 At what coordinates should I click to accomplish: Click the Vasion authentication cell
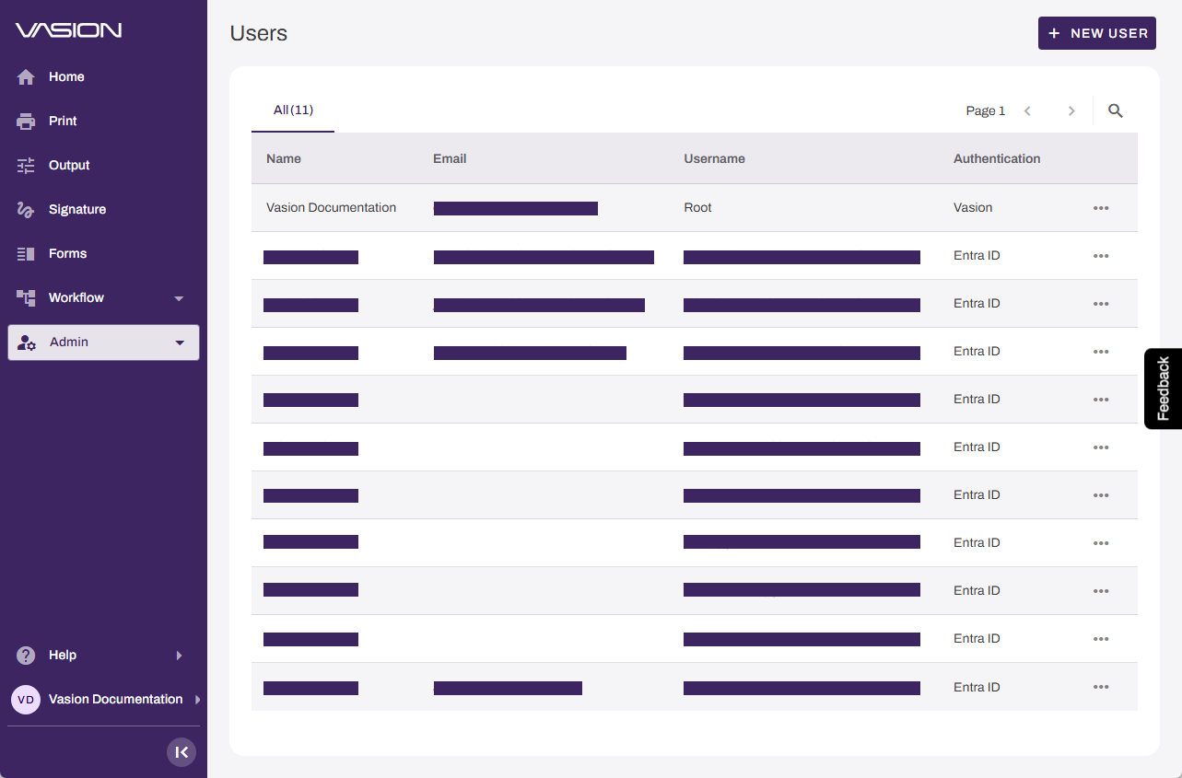pos(973,208)
